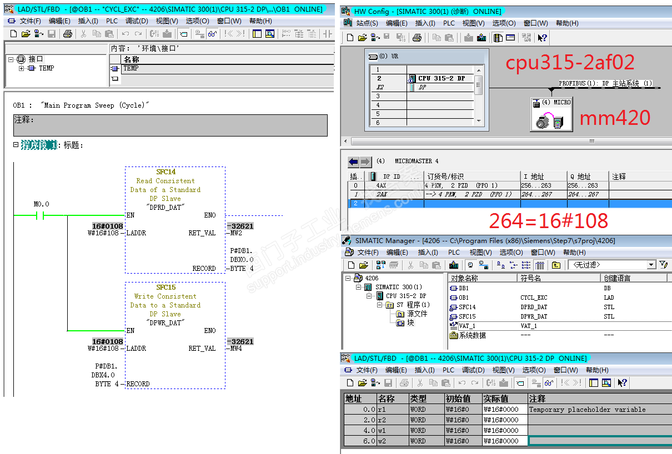This screenshot has height=454, width=672.
Task: Click Print icon in HW Config toolbar
Action: pyautogui.click(x=417, y=38)
